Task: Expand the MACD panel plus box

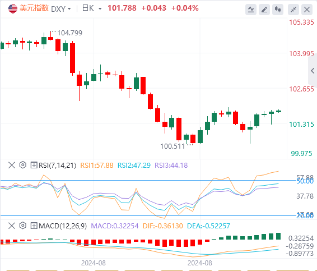Action: pos(34,226)
